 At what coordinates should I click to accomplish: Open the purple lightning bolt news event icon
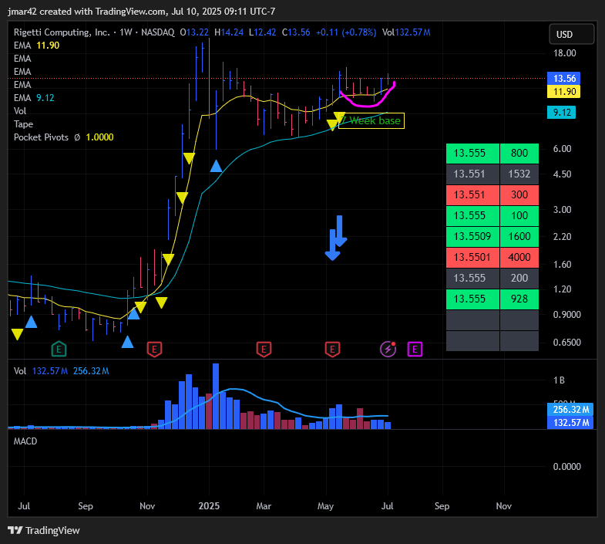click(388, 349)
